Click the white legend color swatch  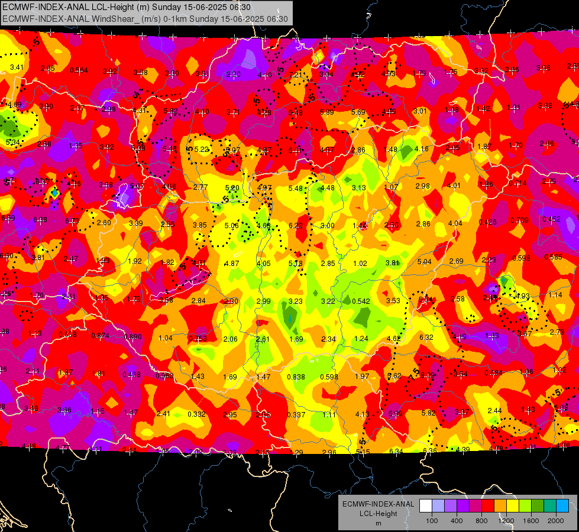[426, 506]
